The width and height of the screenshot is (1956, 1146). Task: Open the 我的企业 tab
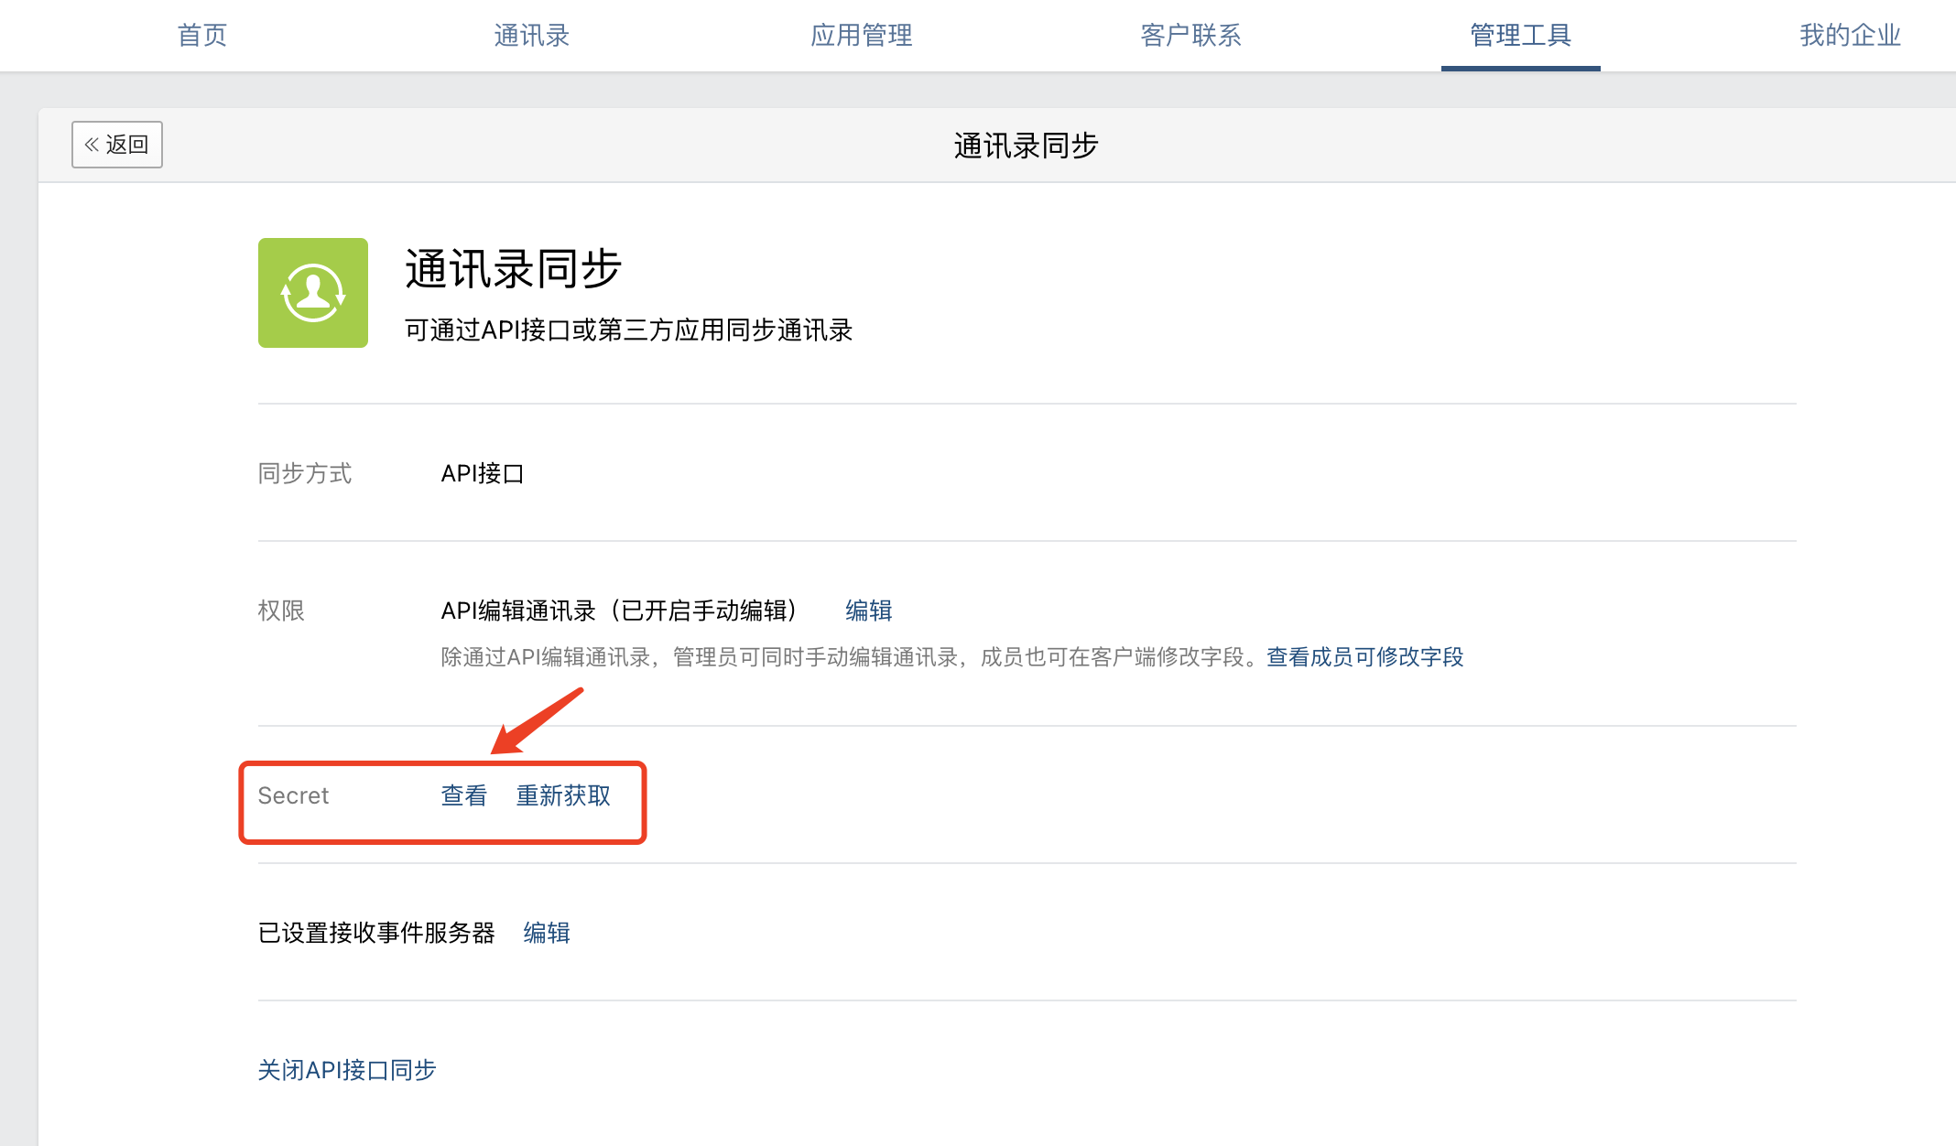pos(1850,36)
